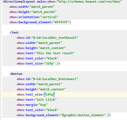This screenshot has height=120, width=127.
Task: Click the Button text_color black value
Action: pyautogui.click(x=52, y=110)
